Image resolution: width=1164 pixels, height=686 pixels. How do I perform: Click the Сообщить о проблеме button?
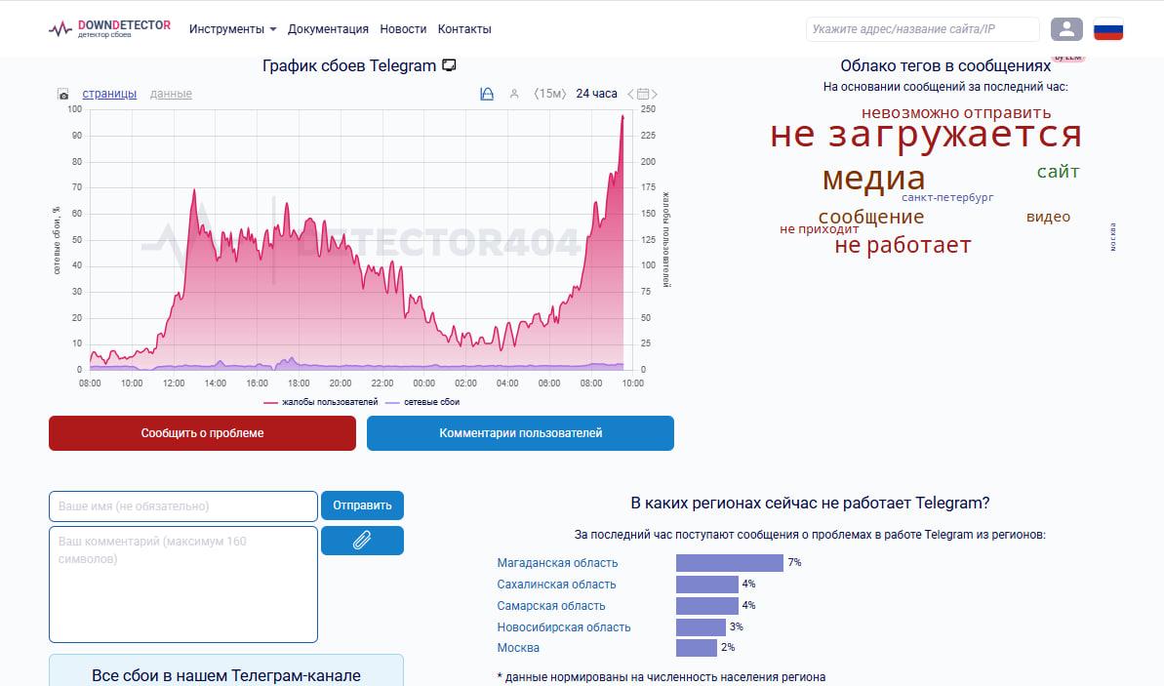[x=202, y=433]
